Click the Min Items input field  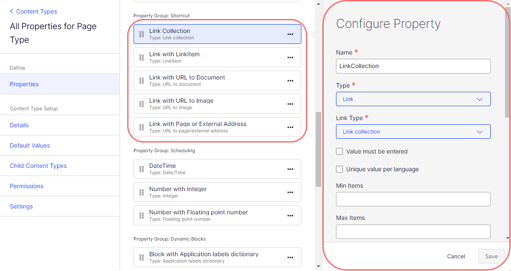tap(413, 199)
